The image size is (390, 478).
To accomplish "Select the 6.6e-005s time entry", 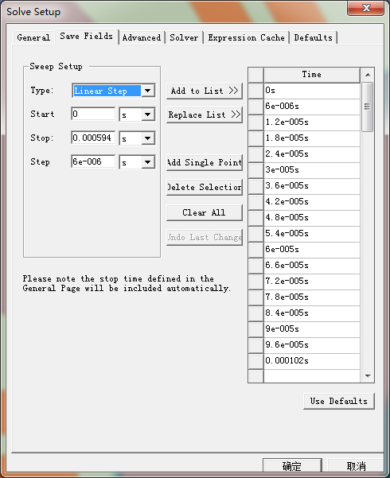I will tap(312, 265).
